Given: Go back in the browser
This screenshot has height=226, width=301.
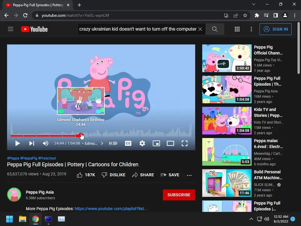Looking at the screenshot, I should [x=6, y=15].
